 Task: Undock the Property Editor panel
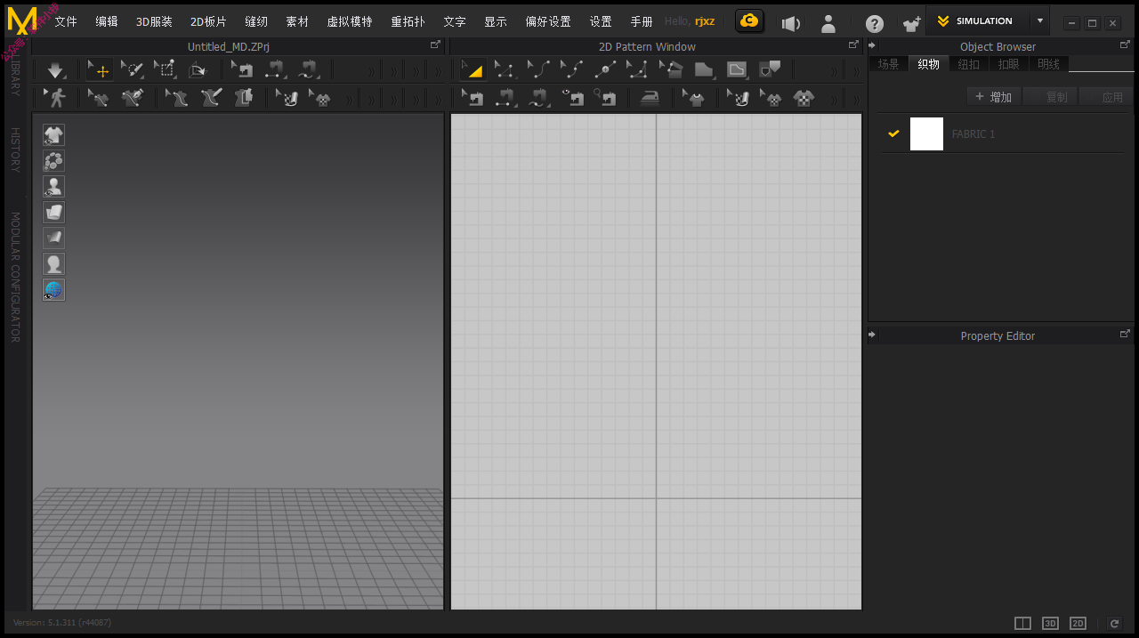click(x=1125, y=334)
